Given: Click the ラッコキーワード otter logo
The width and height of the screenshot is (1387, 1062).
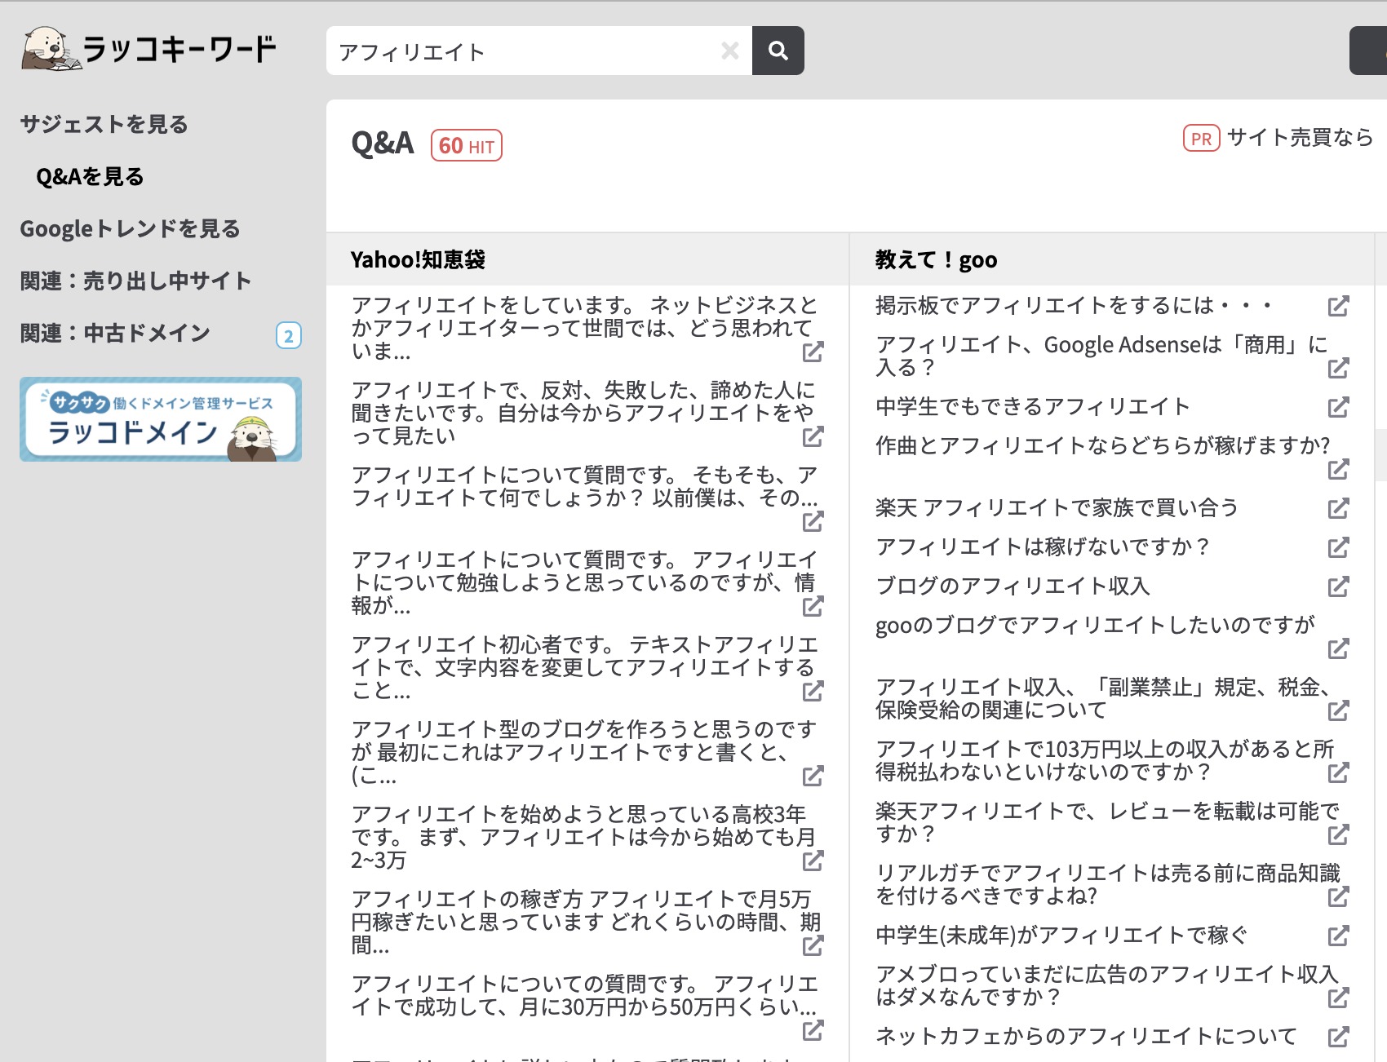Looking at the screenshot, I should pyautogui.click(x=148, y=48).
